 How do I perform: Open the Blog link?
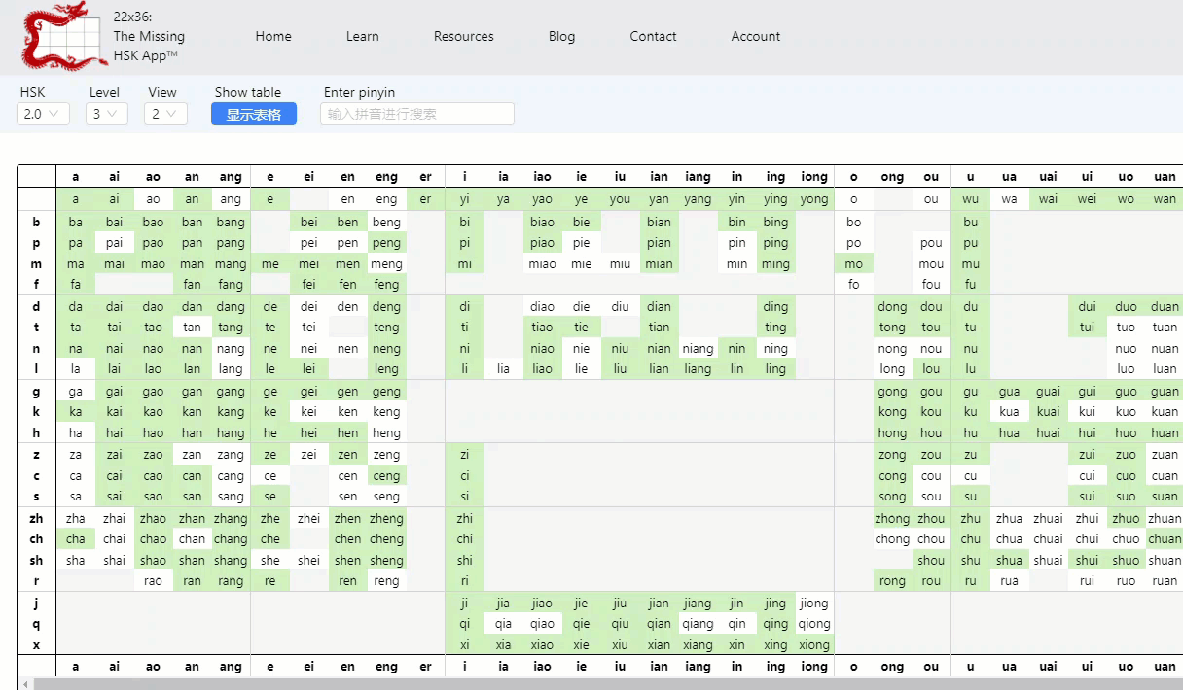coord(561,36)
